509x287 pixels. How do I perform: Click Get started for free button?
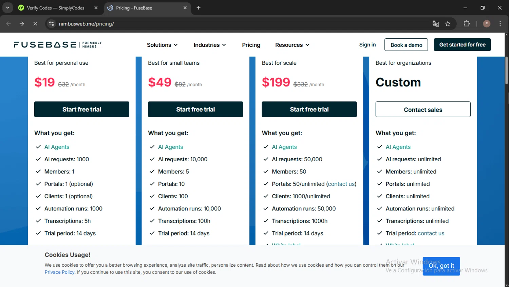[x=462, y=45]
